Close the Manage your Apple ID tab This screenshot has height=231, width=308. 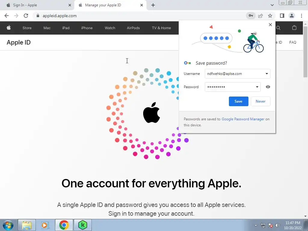tap(142, 5)
